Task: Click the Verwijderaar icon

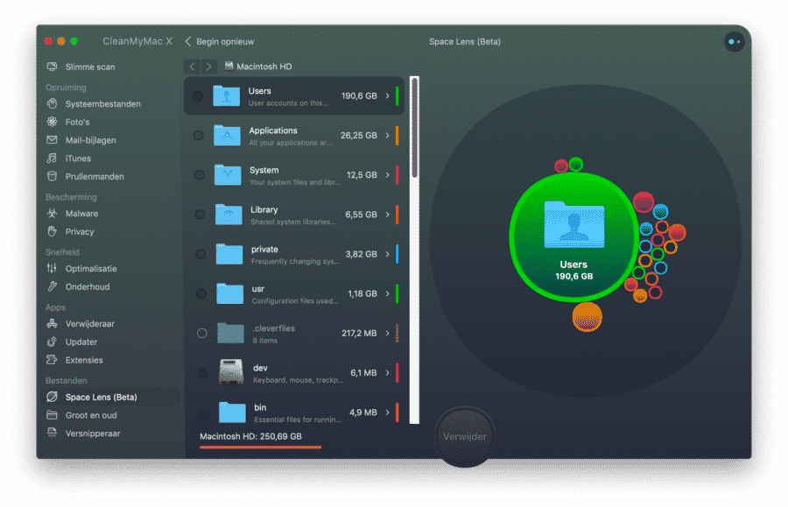Action: (52, 324)
